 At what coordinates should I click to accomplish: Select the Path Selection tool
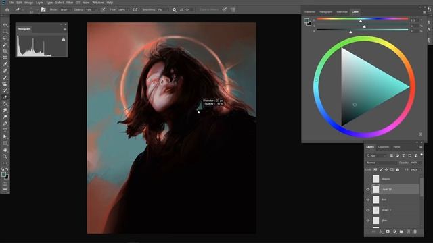[5, 136]
